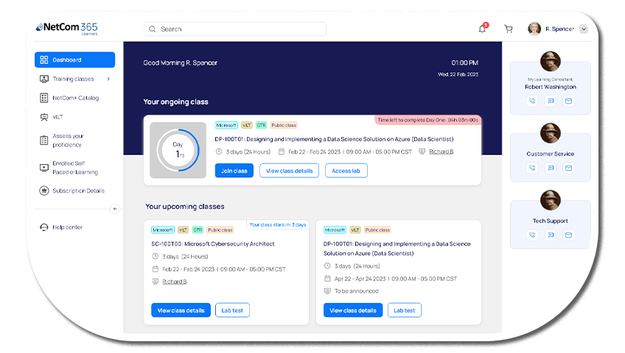The image size is (625, 353).
Task: Click Lab test for SC-100T00 class
Action: [x=232, y=310]
